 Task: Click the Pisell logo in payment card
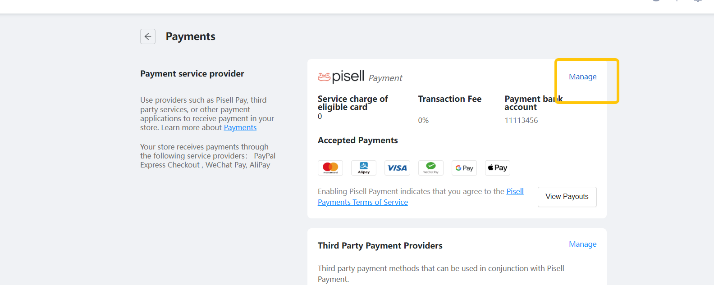pyautogui.click(x=341, y=77)
